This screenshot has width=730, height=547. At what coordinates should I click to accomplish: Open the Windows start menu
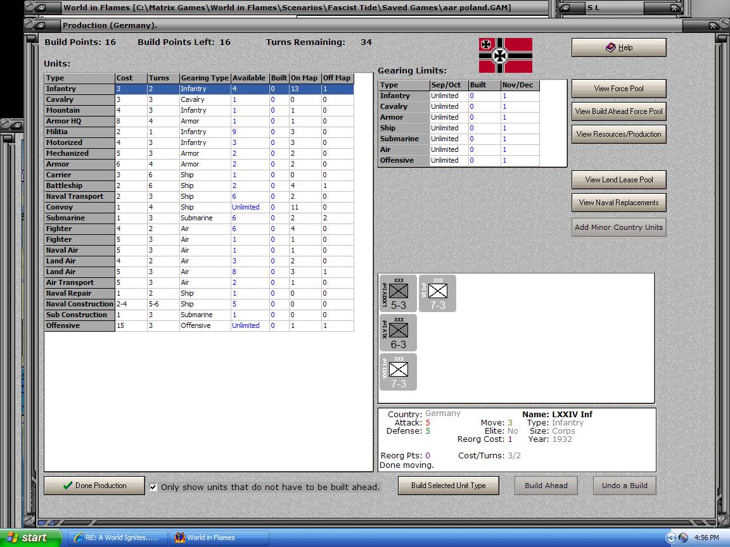[30, 538]
